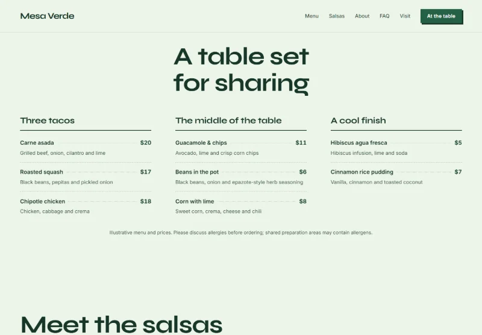The height and width of the screenshot is (335, 482).
Task: Open the Menu nav link
Action: [x=311, y=16]
